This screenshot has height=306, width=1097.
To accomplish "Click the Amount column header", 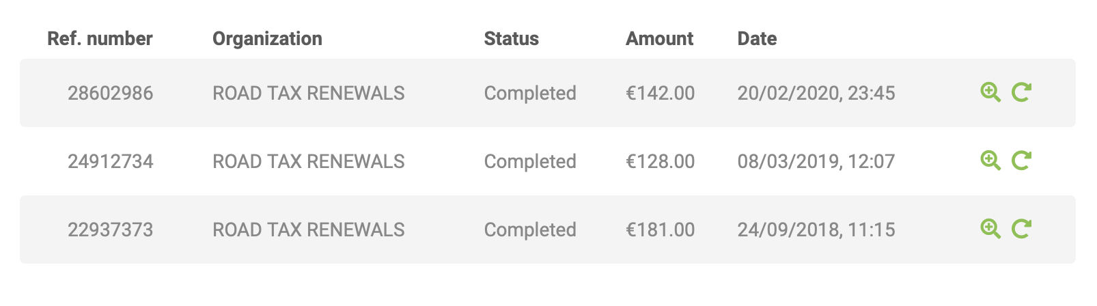I will pyautogui.click(x=660, y=39).
